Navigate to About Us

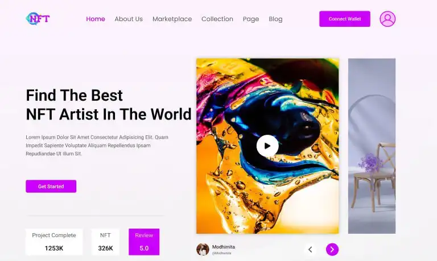(129, 19)
